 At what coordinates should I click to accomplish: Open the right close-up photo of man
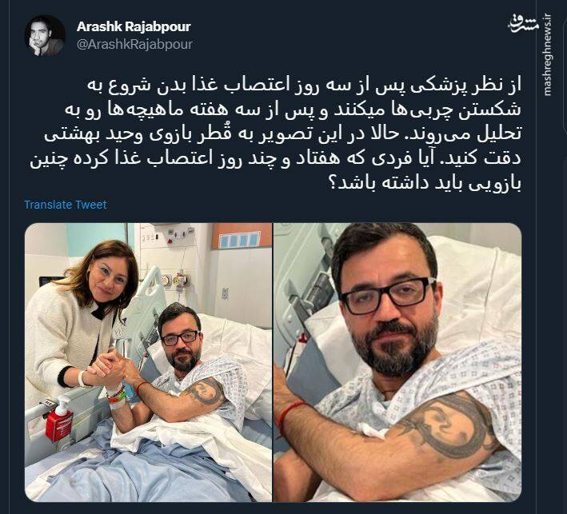point(397,362)
